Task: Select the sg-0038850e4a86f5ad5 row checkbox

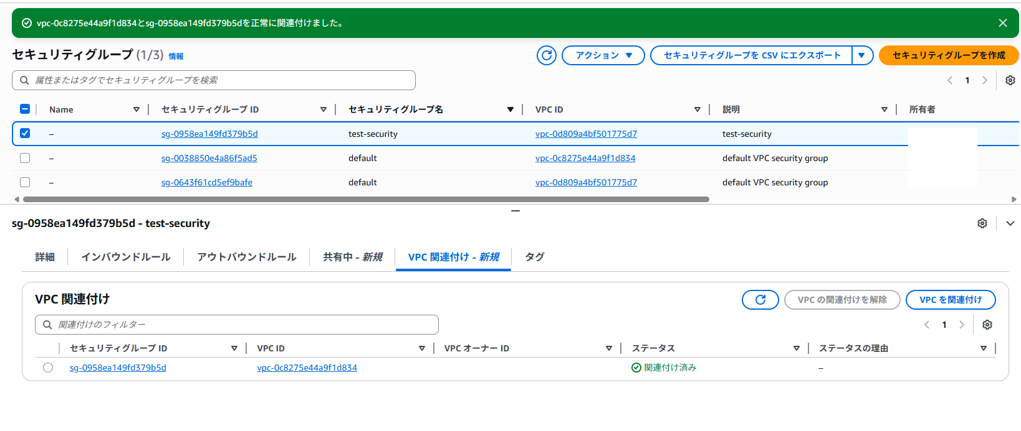Action: (25, 158)
